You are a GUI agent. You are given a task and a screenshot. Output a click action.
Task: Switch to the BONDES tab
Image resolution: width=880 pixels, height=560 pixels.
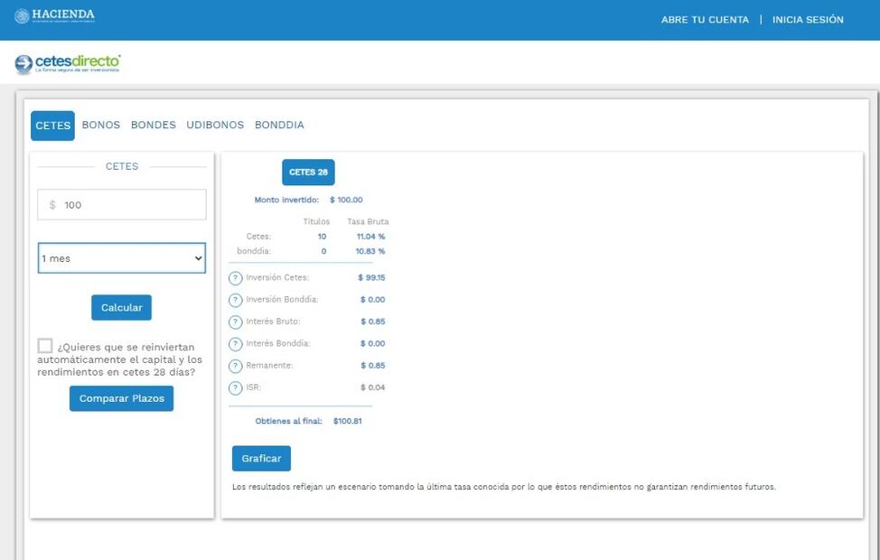pyautogui.click(x=154, y=125)
